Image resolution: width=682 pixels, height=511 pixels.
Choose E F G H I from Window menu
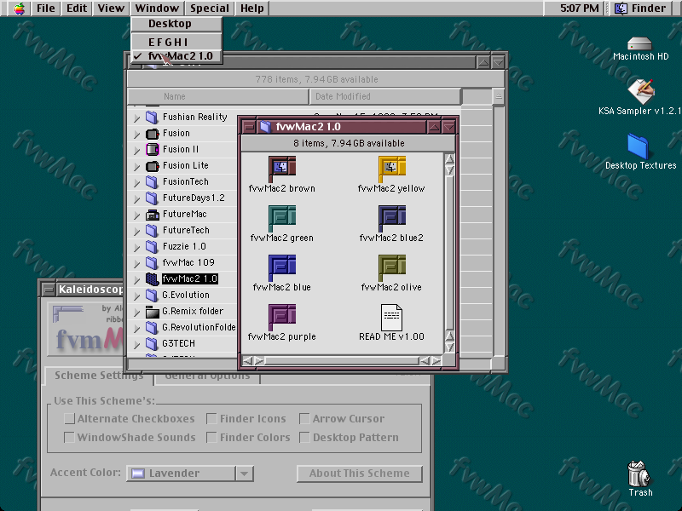click(x=176, y=42)
